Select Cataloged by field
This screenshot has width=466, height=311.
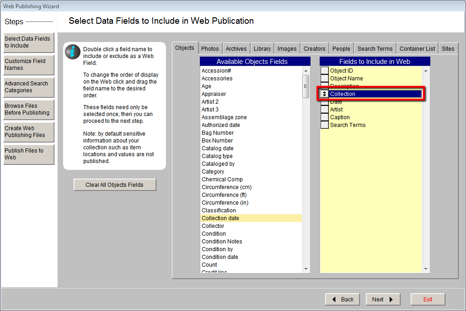252,164
